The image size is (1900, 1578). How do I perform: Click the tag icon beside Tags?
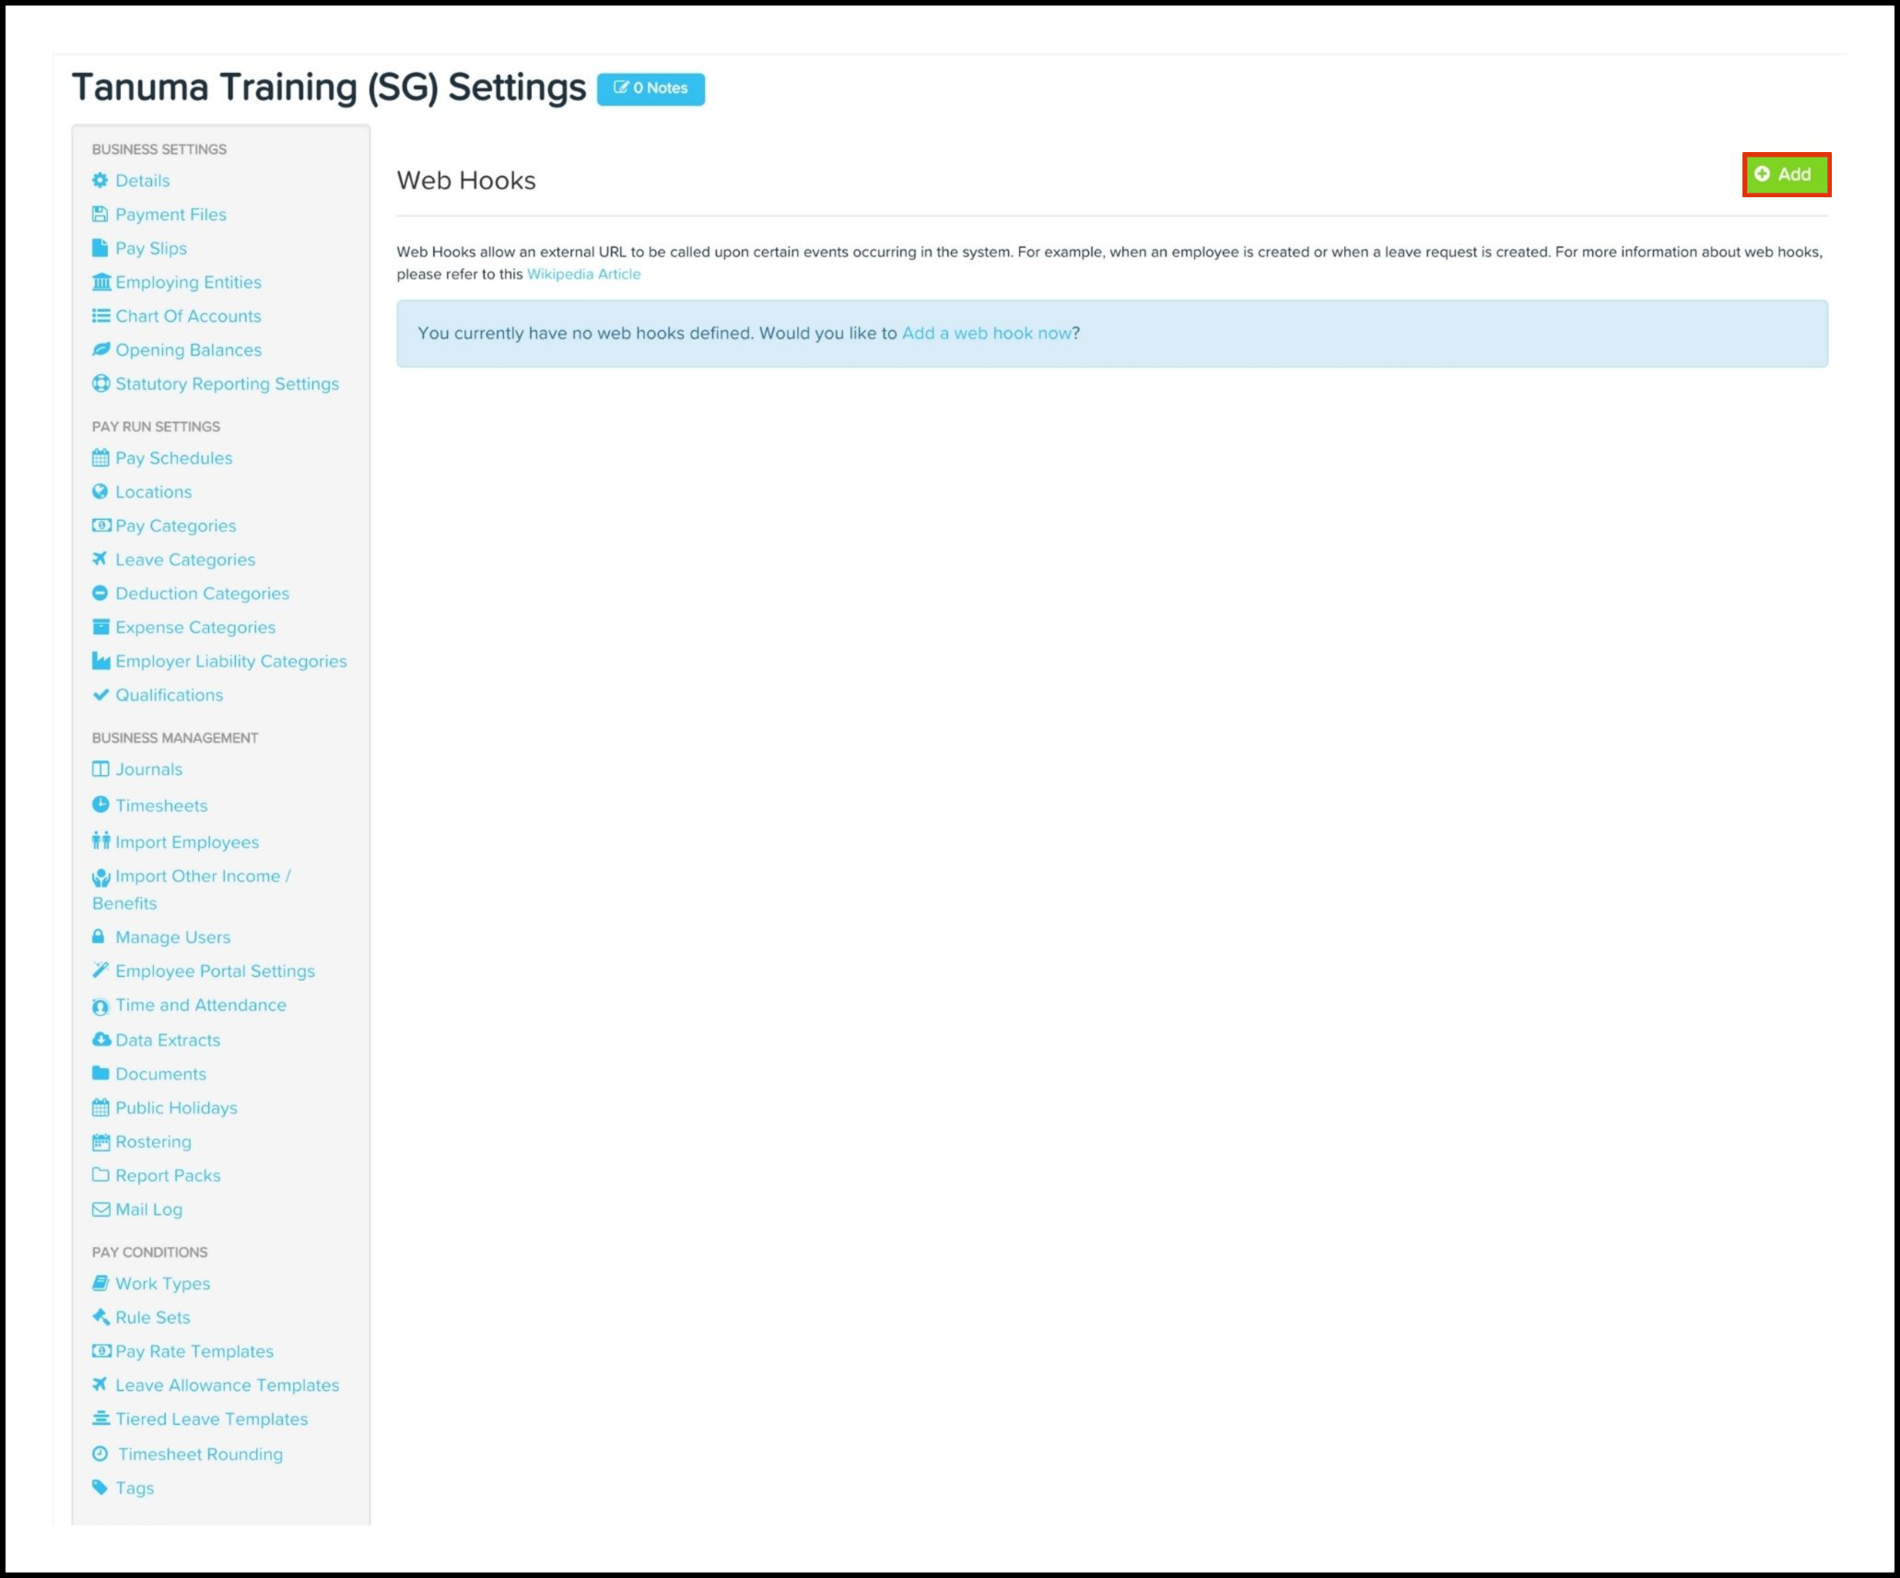point(100,1487)
